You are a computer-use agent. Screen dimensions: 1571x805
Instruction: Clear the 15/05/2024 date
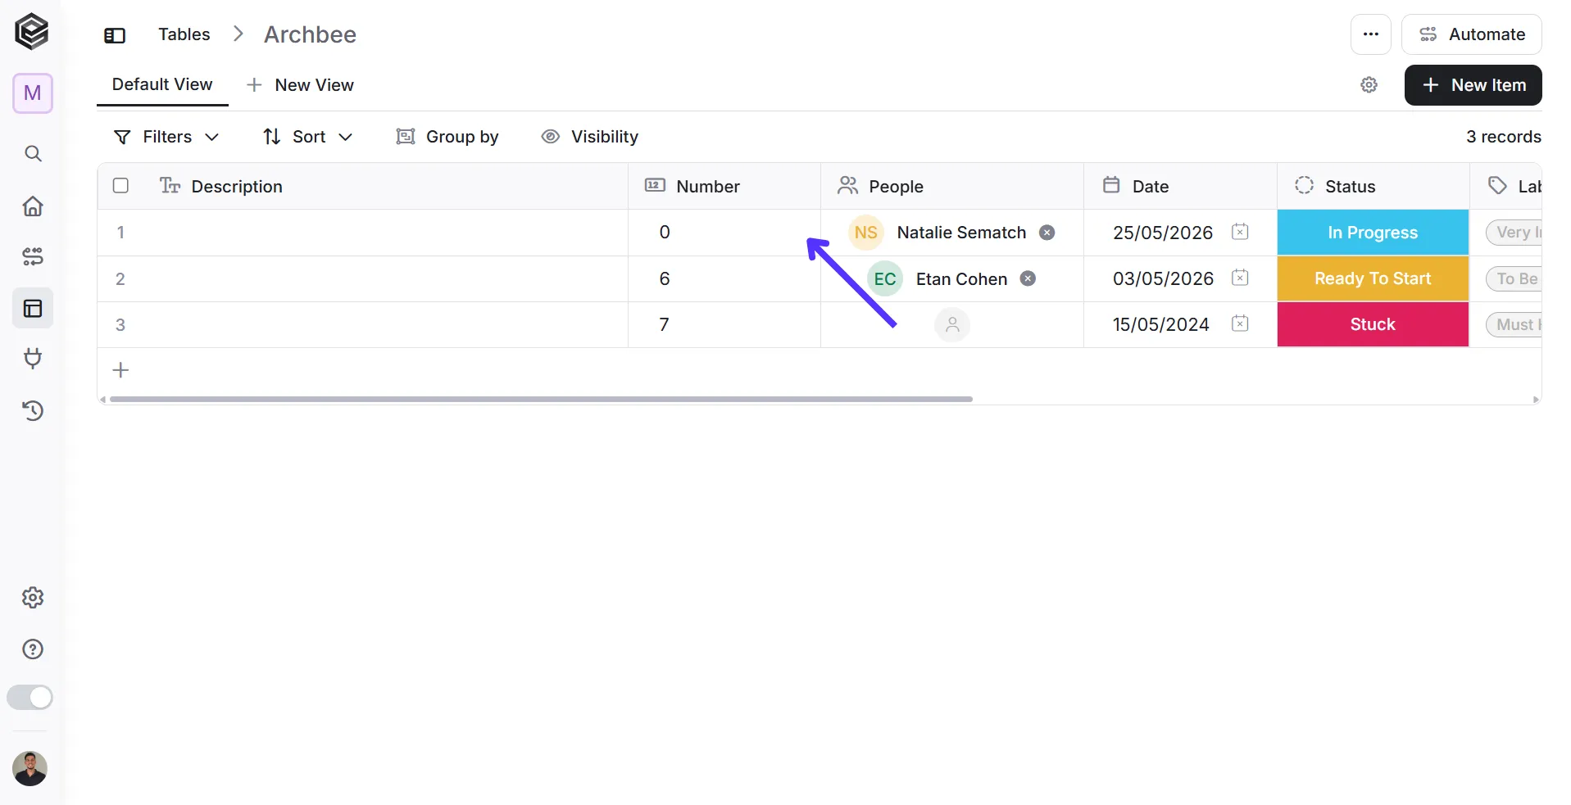pyautogui.click(x=1240, y=323)
